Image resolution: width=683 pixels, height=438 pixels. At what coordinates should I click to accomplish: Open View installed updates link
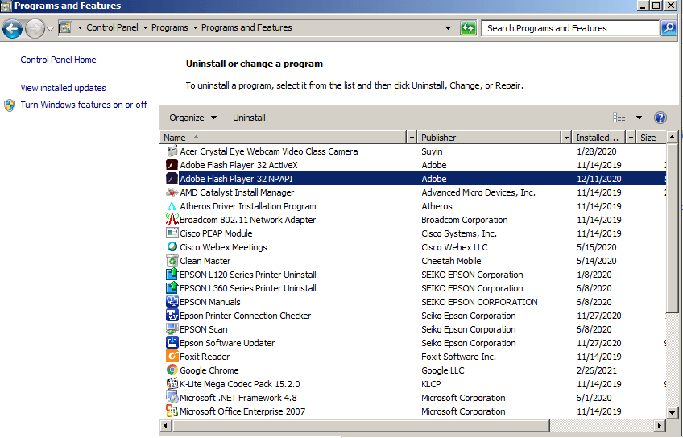tap(63, 88)
